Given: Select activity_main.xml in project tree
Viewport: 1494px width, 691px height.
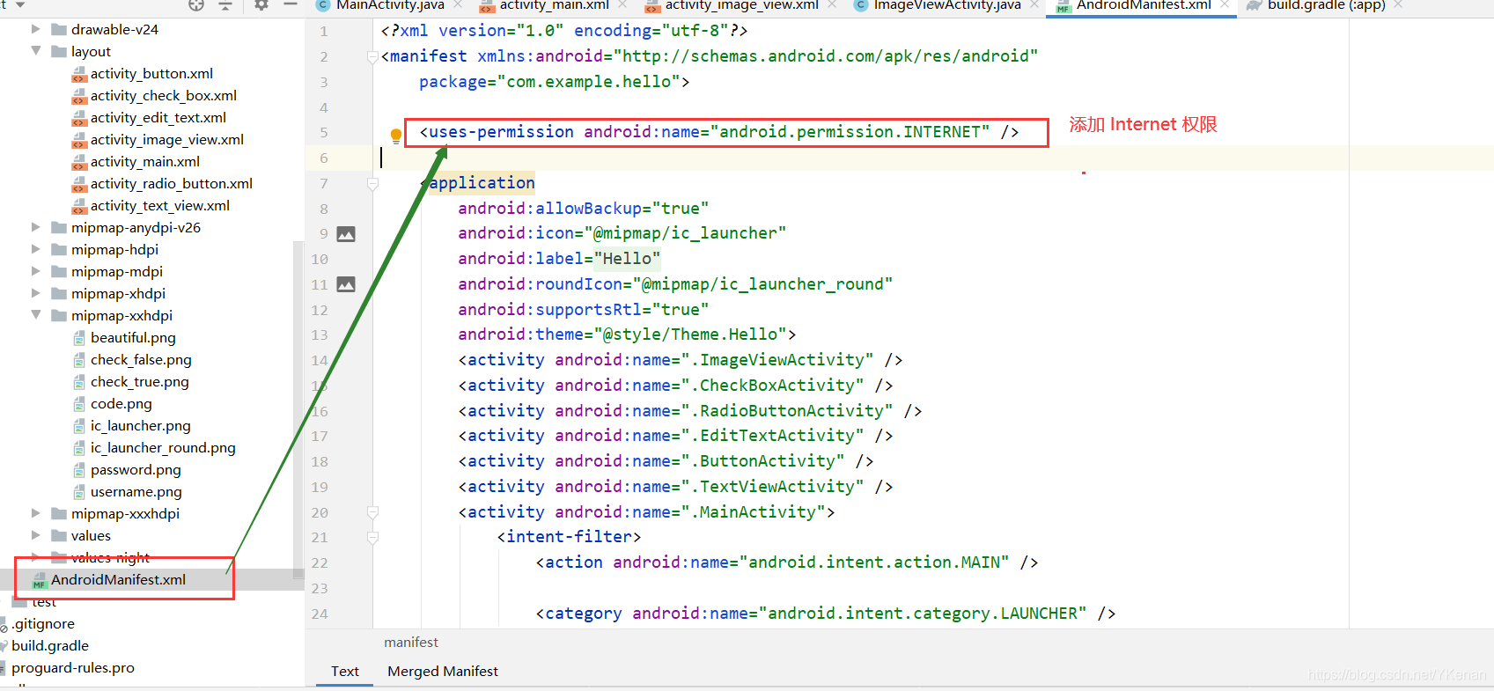Looking at the screenshot, I should click(145, 161).
